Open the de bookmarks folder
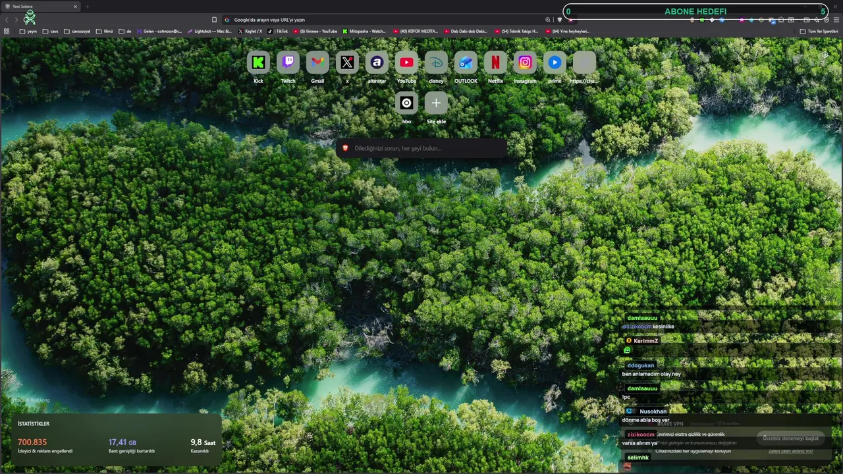Image resolution: width=843 pixels, height=474 pixels. [125, 31]
